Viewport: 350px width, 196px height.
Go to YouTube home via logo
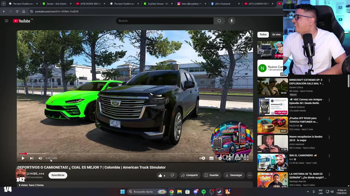[x=22, y=21]
